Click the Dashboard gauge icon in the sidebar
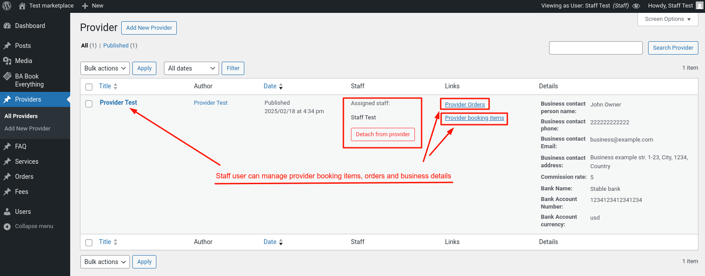705x276 pixels. tap(7, 26)
